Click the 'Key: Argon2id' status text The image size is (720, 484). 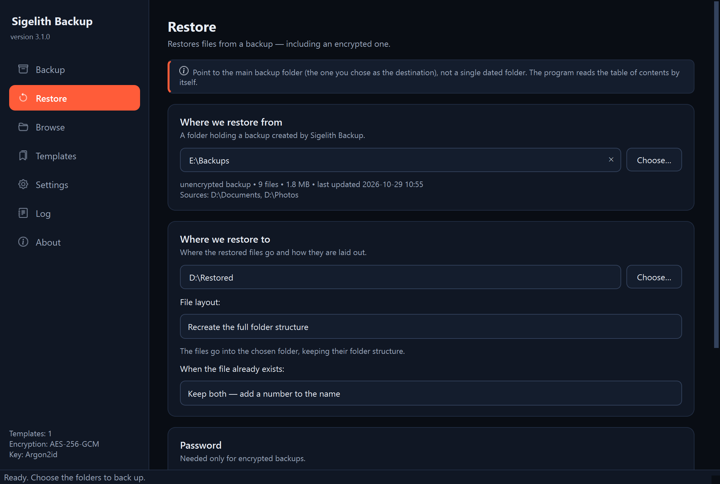click(33, 455)
